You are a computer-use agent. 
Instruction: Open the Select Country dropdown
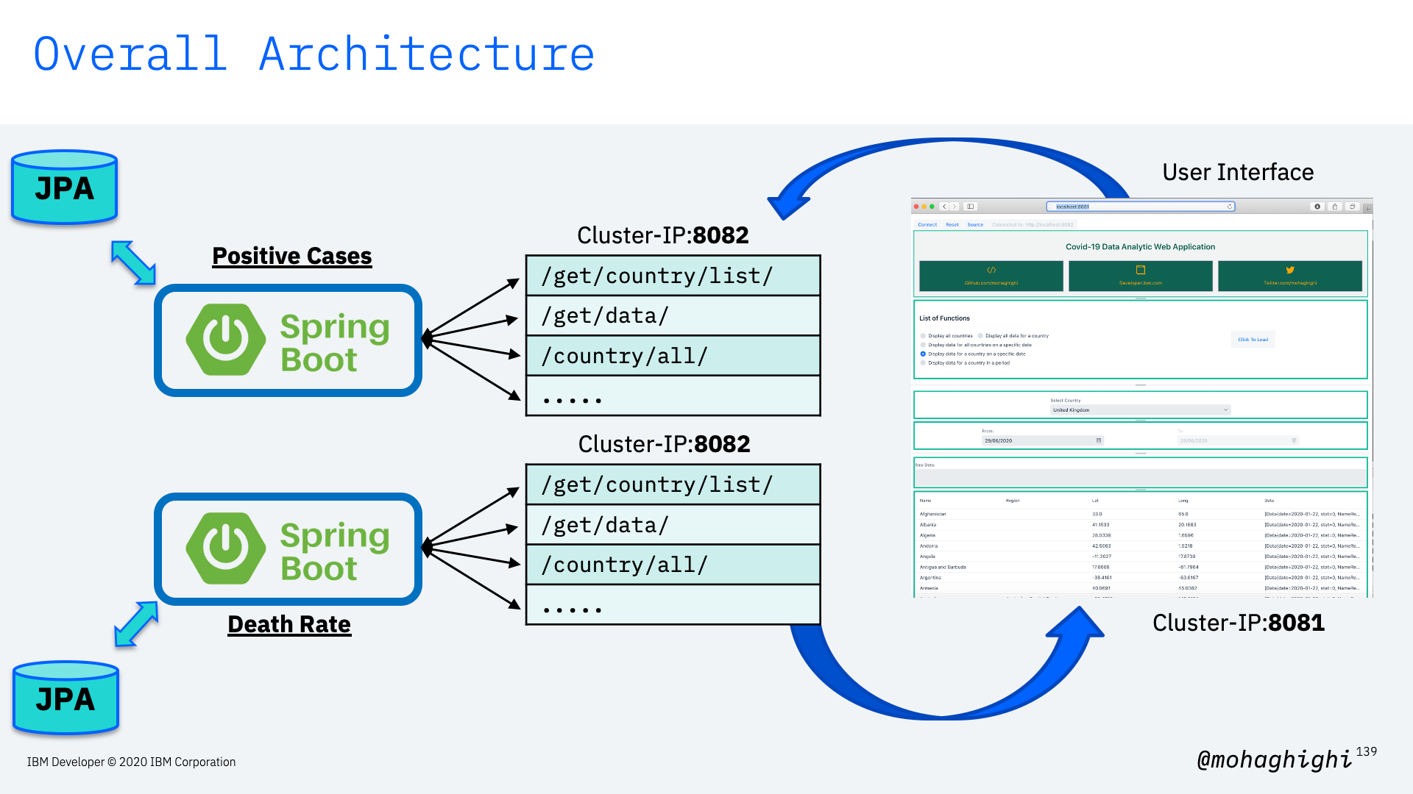[1140, 410]
